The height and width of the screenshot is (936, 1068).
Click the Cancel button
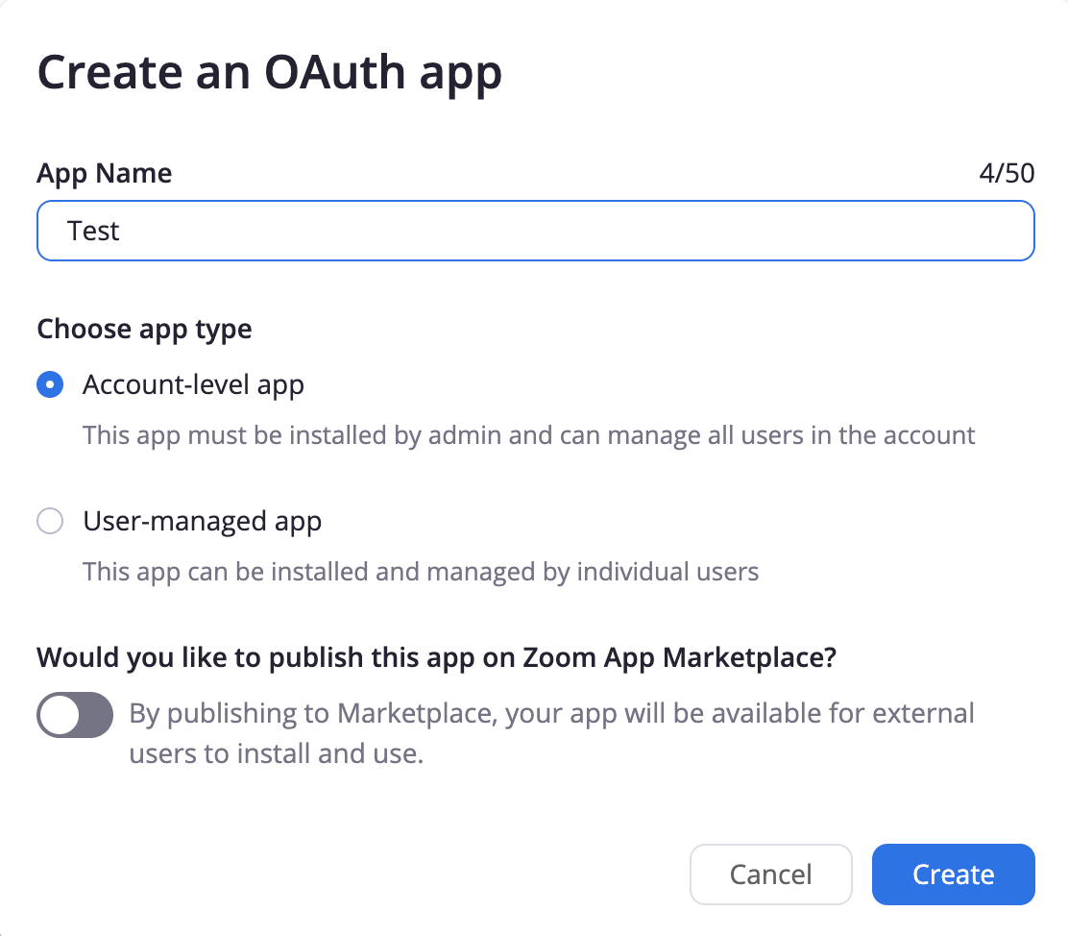pos(770,874)
